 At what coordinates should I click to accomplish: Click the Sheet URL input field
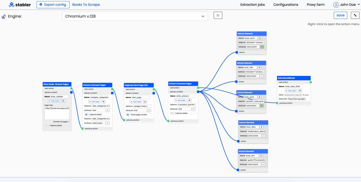296,99
